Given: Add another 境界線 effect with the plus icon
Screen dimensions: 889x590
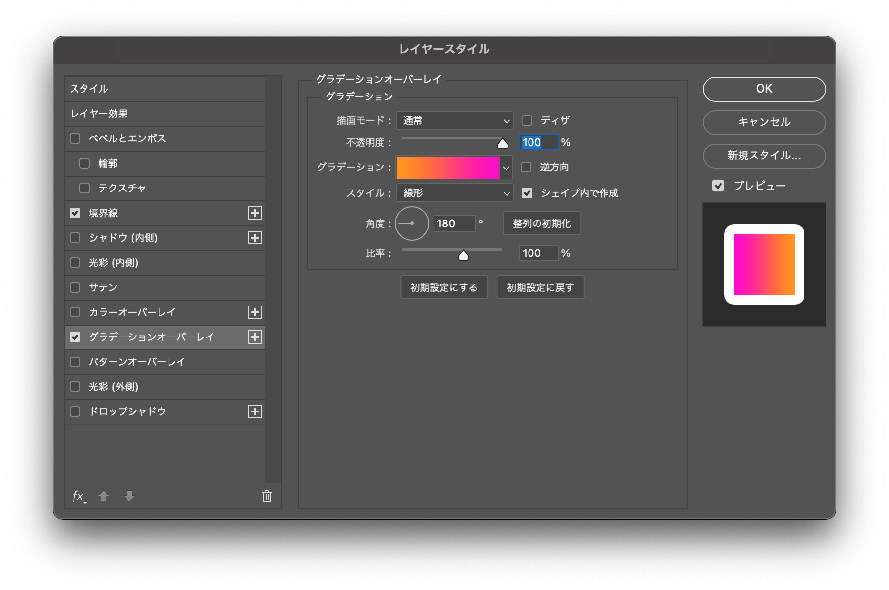Looking at the screenshot, I should click(255, 213).
